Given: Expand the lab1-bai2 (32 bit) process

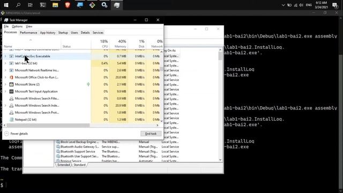Looking at the screenshot, I should click(5, 63).
